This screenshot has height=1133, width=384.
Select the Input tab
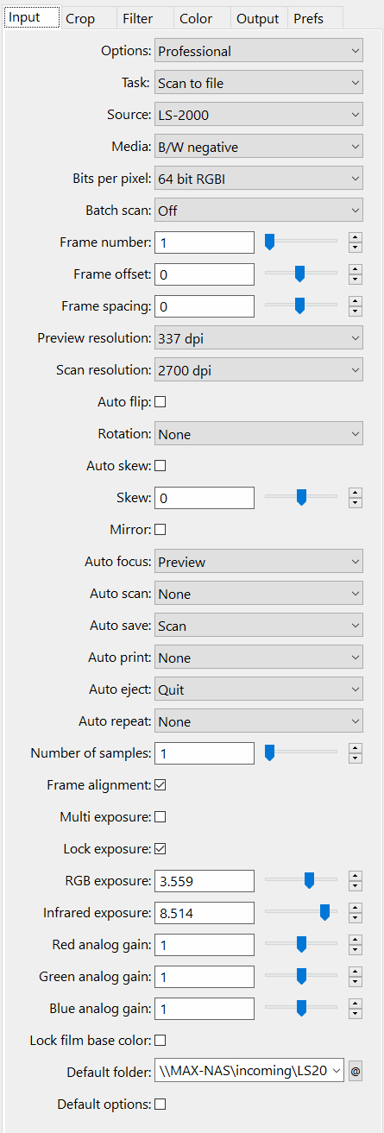click(31, 17)
